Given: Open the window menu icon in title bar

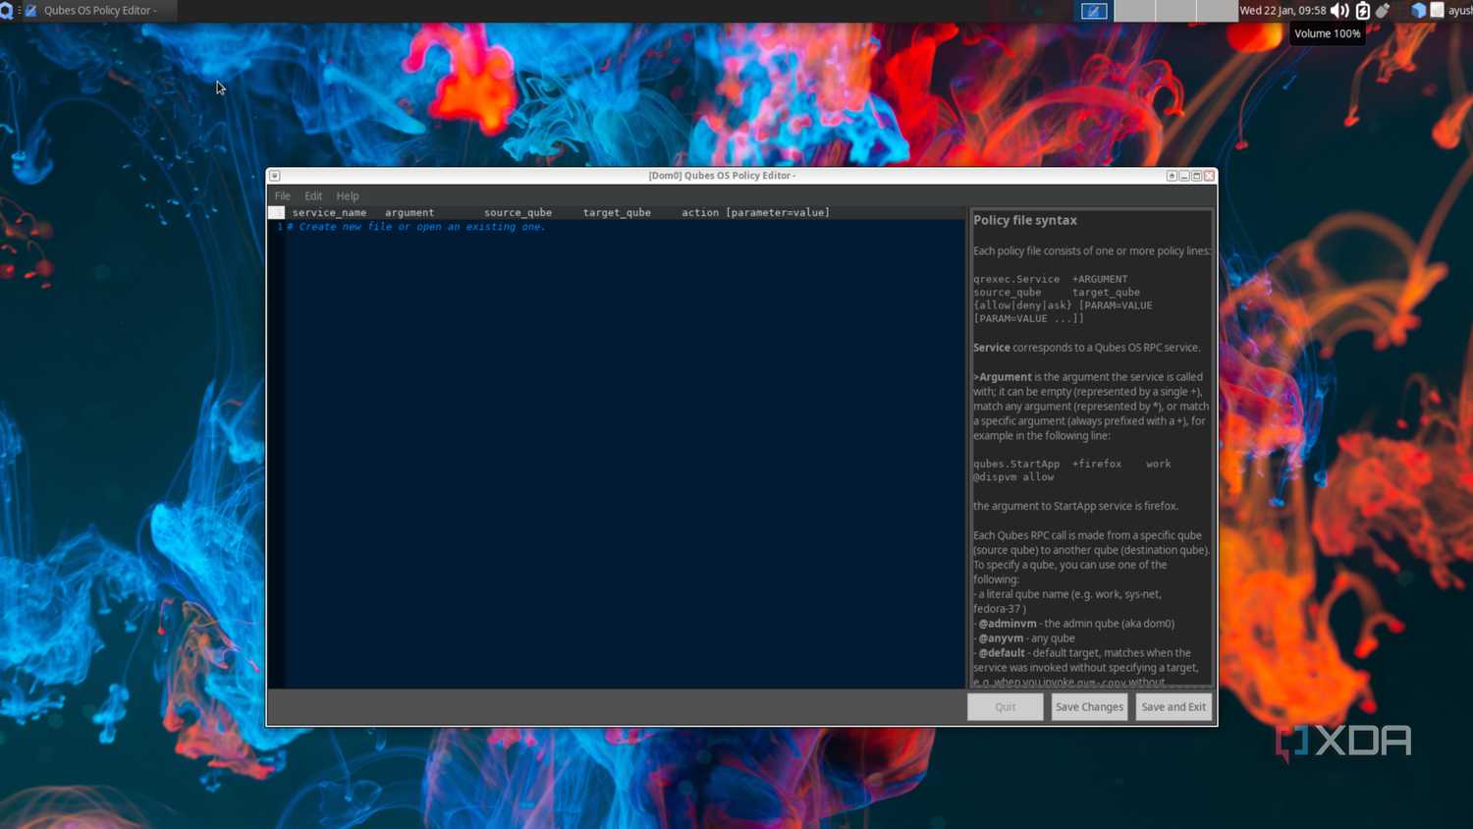Looking at the screenshot, I should pyautogui.click(x=275, y=176).
